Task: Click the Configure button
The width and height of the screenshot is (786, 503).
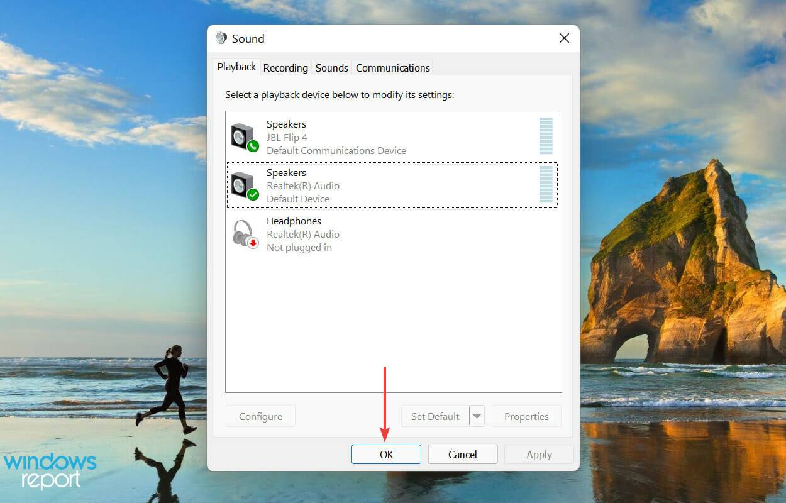Action: point(260,416)
